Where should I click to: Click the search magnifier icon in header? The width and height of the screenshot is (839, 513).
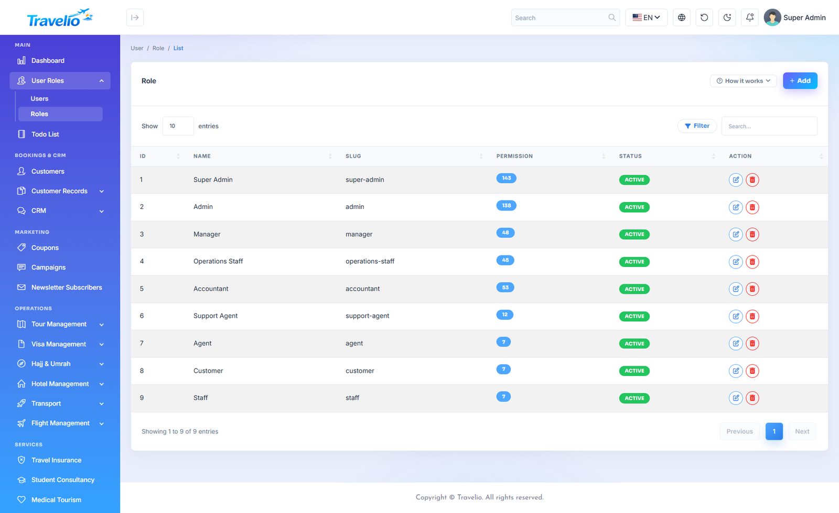coord(612,17)
